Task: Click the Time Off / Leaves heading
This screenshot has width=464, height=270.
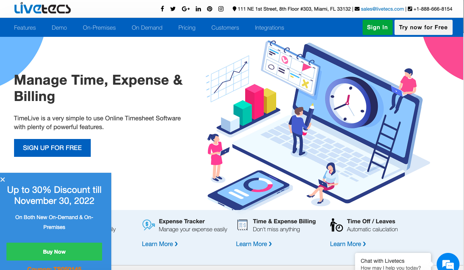Action: pyautogui.click(x=371, y=221)
